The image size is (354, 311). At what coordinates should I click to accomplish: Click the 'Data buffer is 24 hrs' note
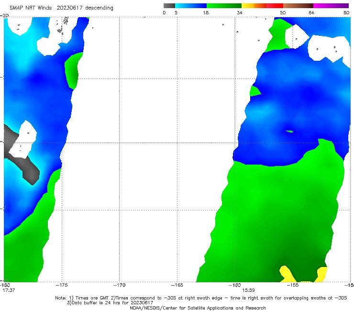[110, 303]
